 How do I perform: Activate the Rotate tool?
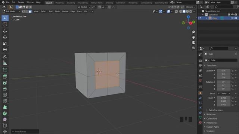point(5,37)
